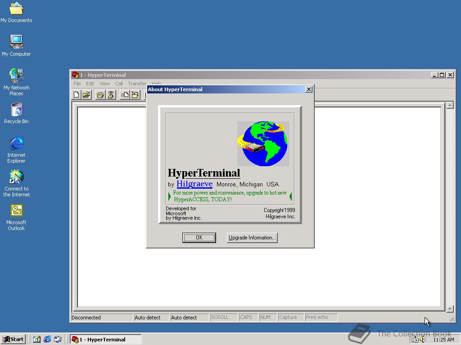Click the Copyright 1999 Hilgraeve Inc. text
The width and height of the screenshot is (461, 345).
pos(279,213)
